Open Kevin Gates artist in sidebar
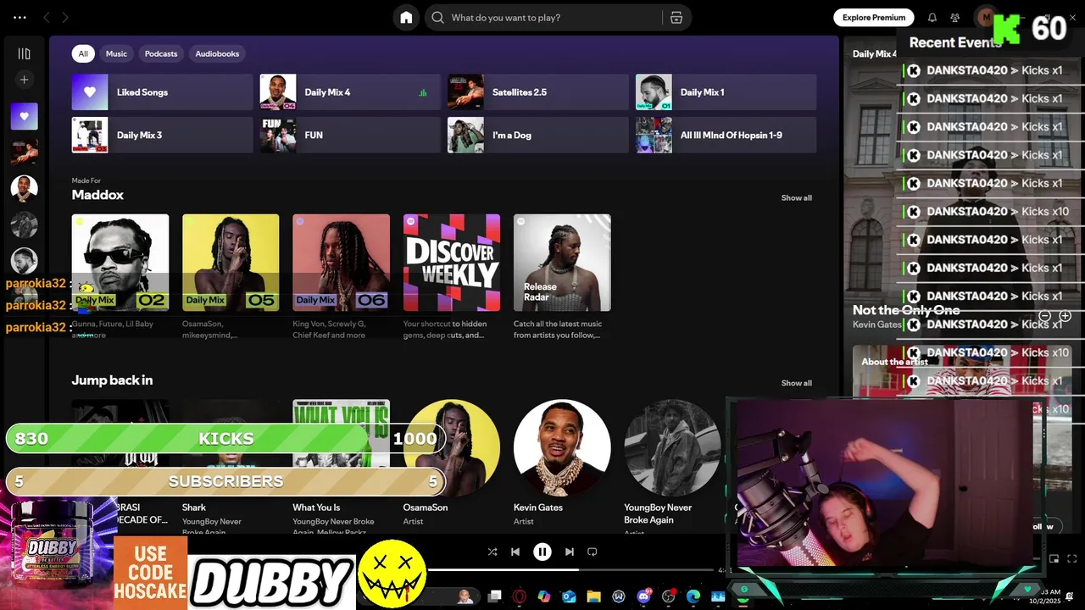This screenshot has height=610, width=1085. point(24,188)
